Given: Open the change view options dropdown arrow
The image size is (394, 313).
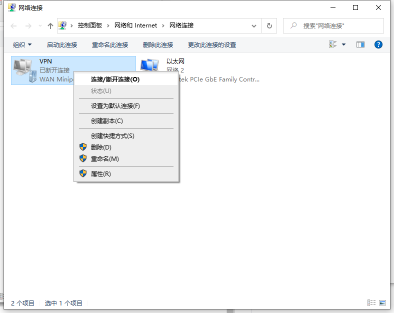Looking at the screenshot, I should (343, 44).
